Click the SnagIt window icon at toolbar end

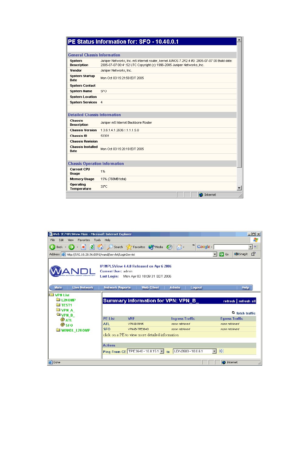click(254, 254)
